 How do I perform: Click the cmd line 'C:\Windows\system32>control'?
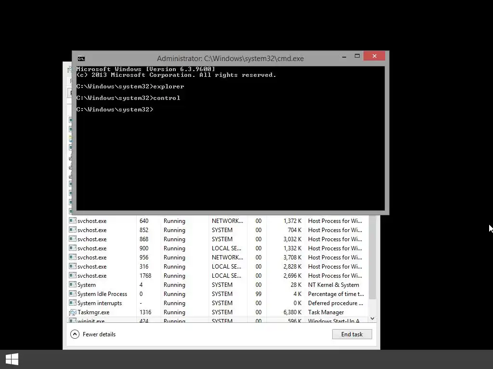pos(128,98)
